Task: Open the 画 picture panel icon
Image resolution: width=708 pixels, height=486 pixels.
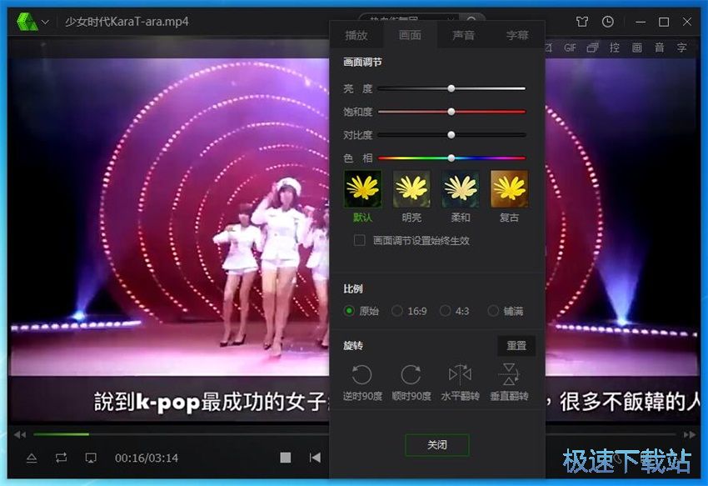Action: click(x=636, y=48)
